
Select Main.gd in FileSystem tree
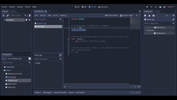tap(11, 87)
